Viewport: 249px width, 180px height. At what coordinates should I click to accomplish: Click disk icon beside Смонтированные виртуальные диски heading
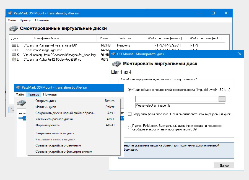pyautogui.click(x=14, y=29)
